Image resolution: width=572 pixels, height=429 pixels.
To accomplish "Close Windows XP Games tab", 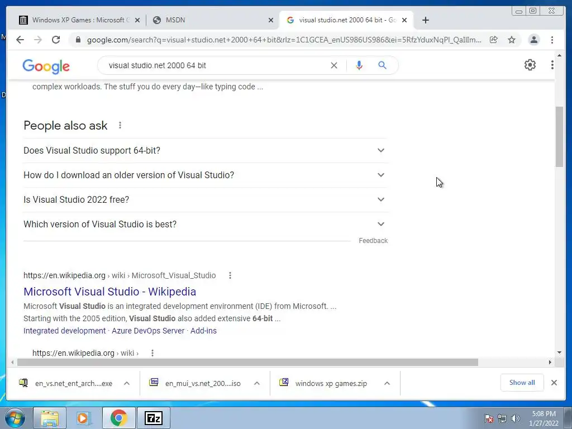I will pos(137,20).
